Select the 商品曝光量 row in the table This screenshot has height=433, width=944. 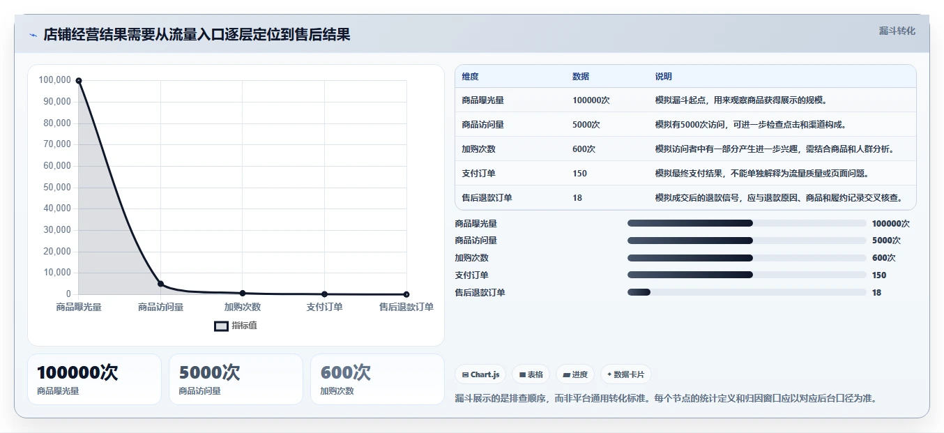coord(685,100)
